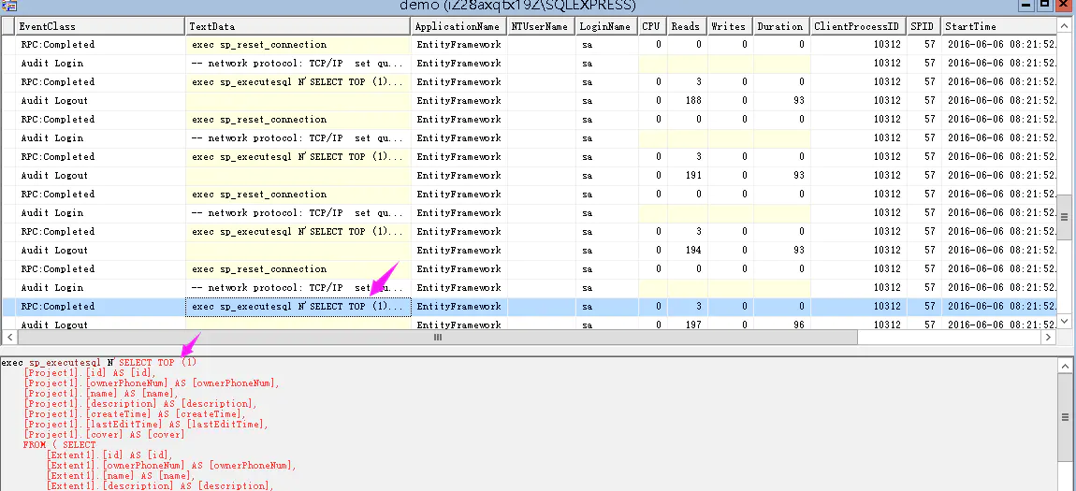Click the Duration cell showing 96
This screenshot has width=1076, height=491.
781,324
